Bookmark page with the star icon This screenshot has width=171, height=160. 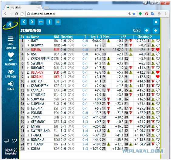[x=134, y=14]
